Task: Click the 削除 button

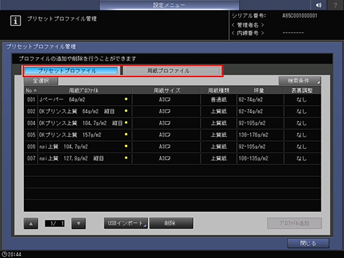Action: tap(171, 223)
